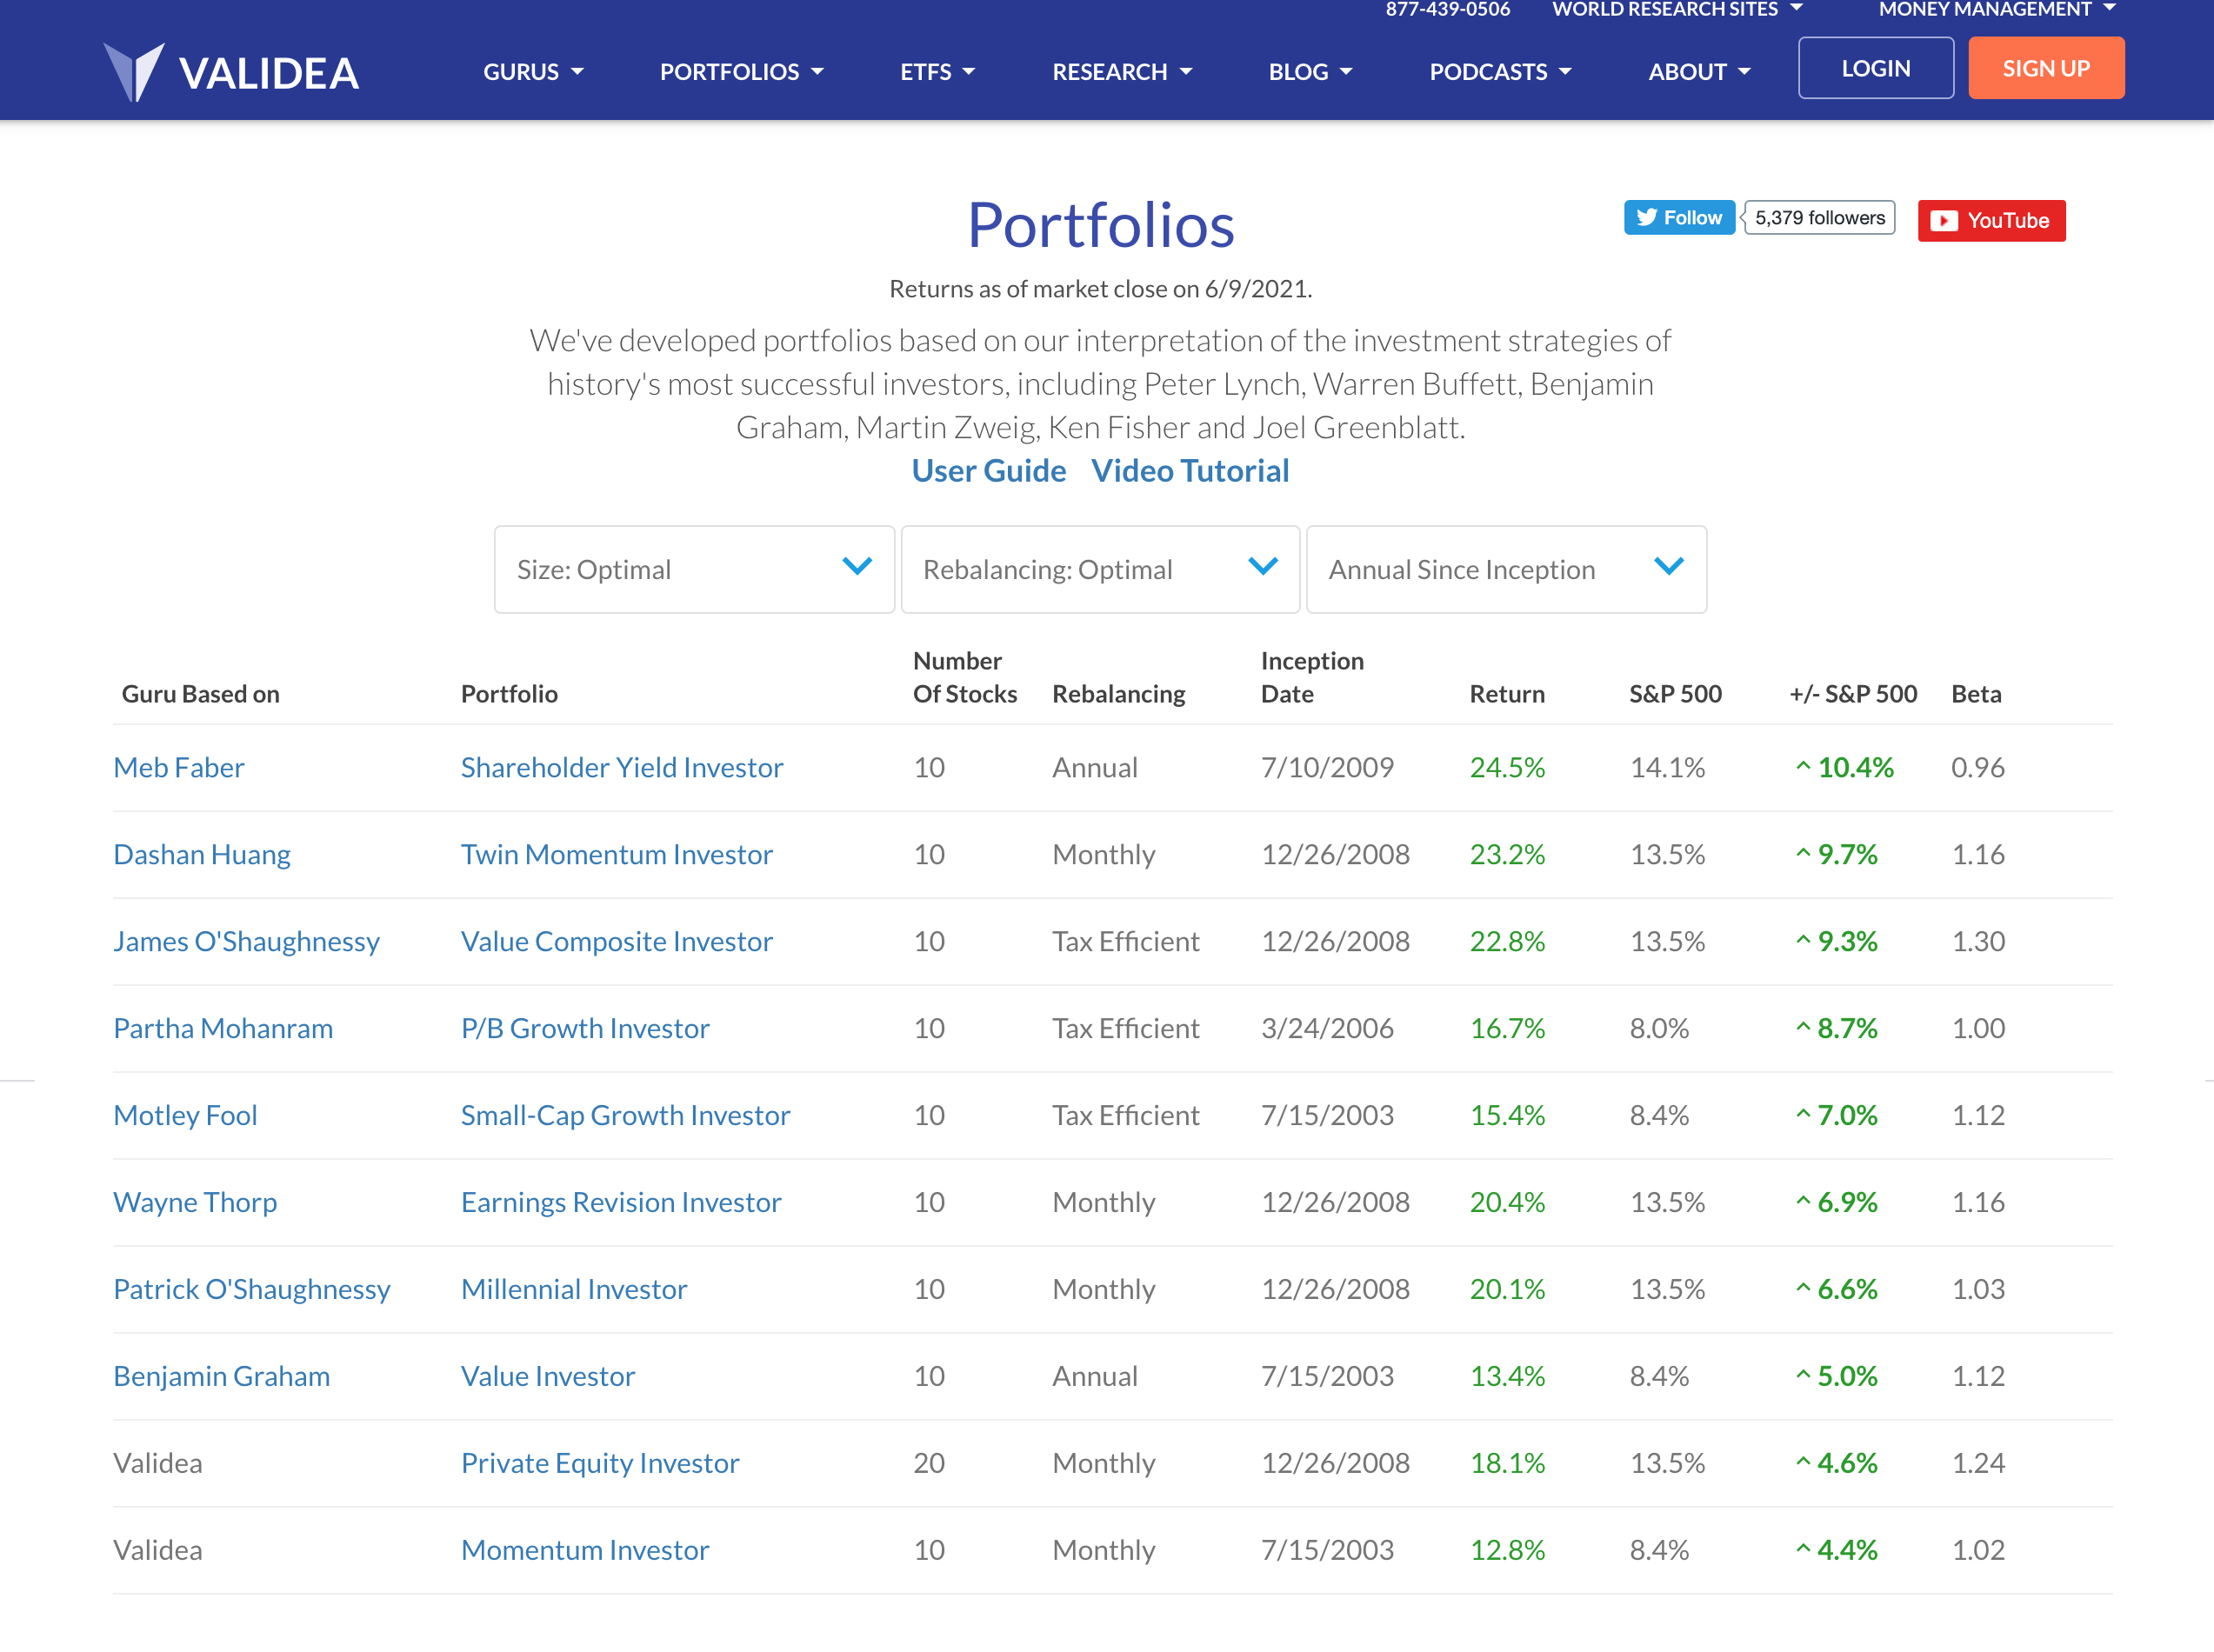Screen dimensions: 2214x1652
Task: Open the Annual Since Inception dropdown
Action: coord(1506,570)
